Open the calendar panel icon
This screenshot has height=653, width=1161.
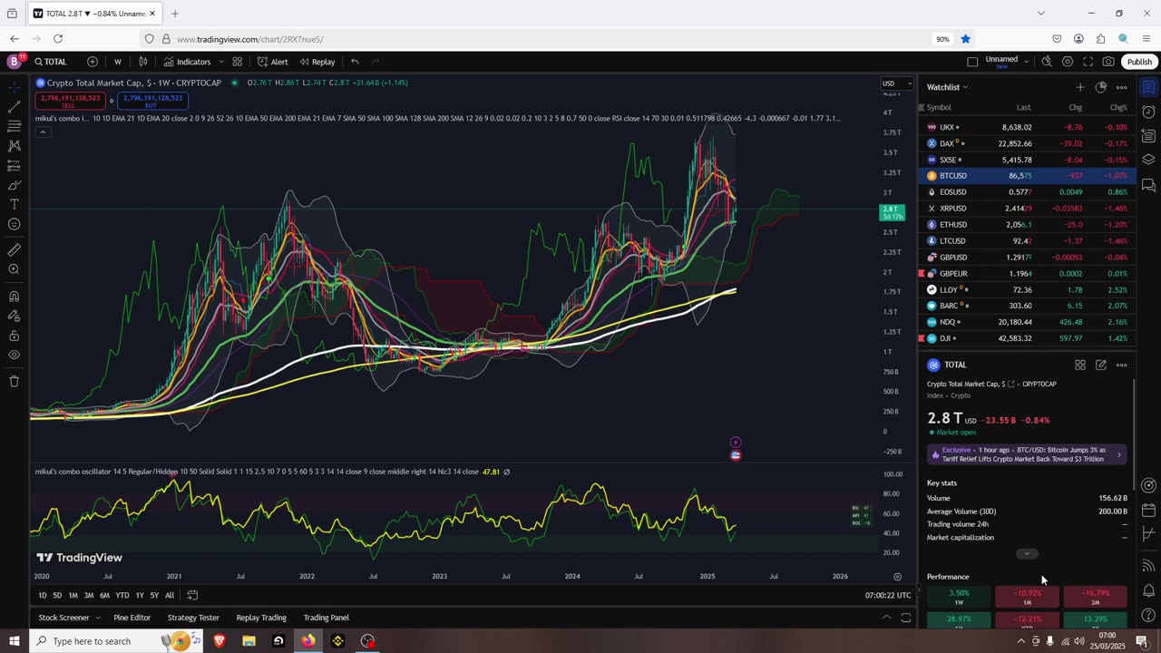1148,510
